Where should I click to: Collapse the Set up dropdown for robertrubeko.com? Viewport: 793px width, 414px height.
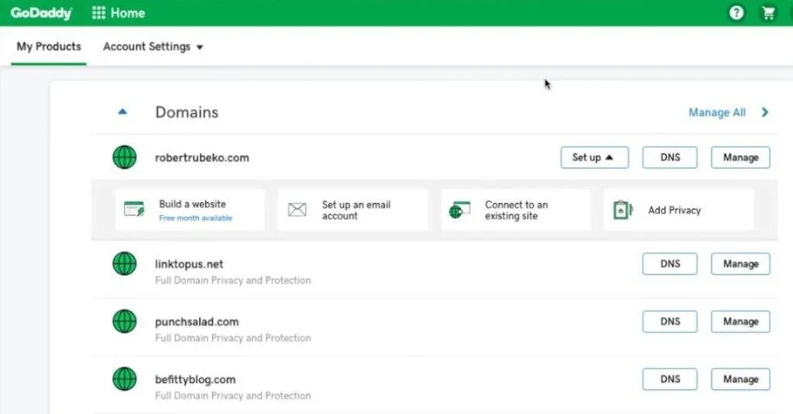[594, 157]
